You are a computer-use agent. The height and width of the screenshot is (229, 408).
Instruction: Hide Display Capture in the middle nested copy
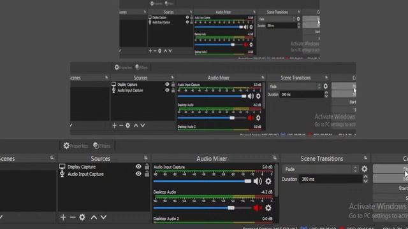(x=167, y=84)
